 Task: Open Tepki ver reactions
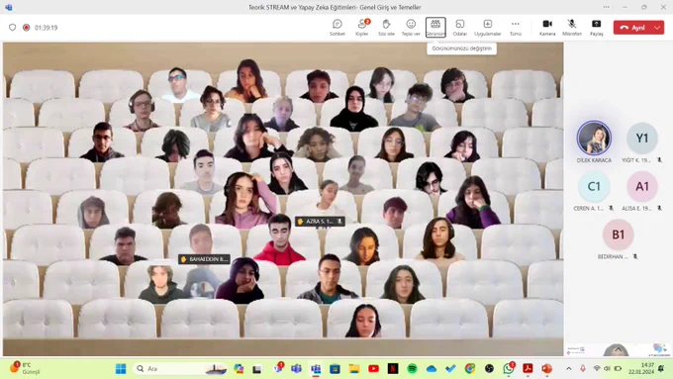pos(411,28)
